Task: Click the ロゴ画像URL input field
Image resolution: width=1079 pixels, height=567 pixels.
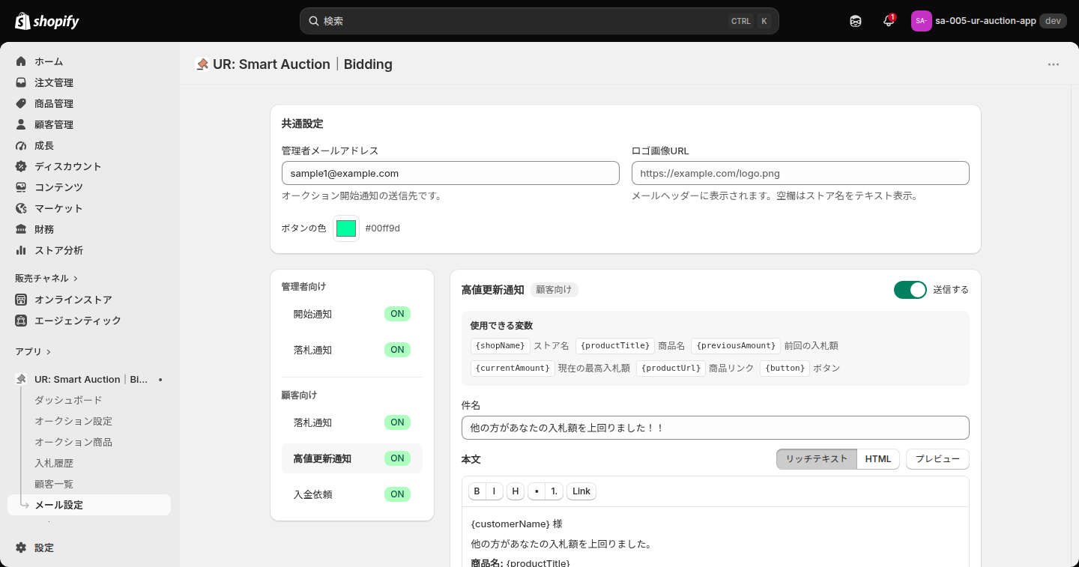Action: click(800, 173)
